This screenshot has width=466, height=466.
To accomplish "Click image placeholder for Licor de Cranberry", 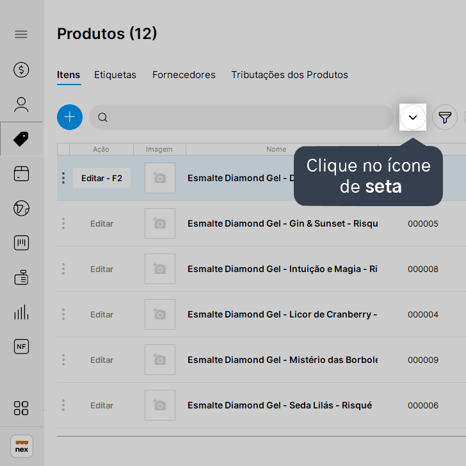I will (160, 314).
